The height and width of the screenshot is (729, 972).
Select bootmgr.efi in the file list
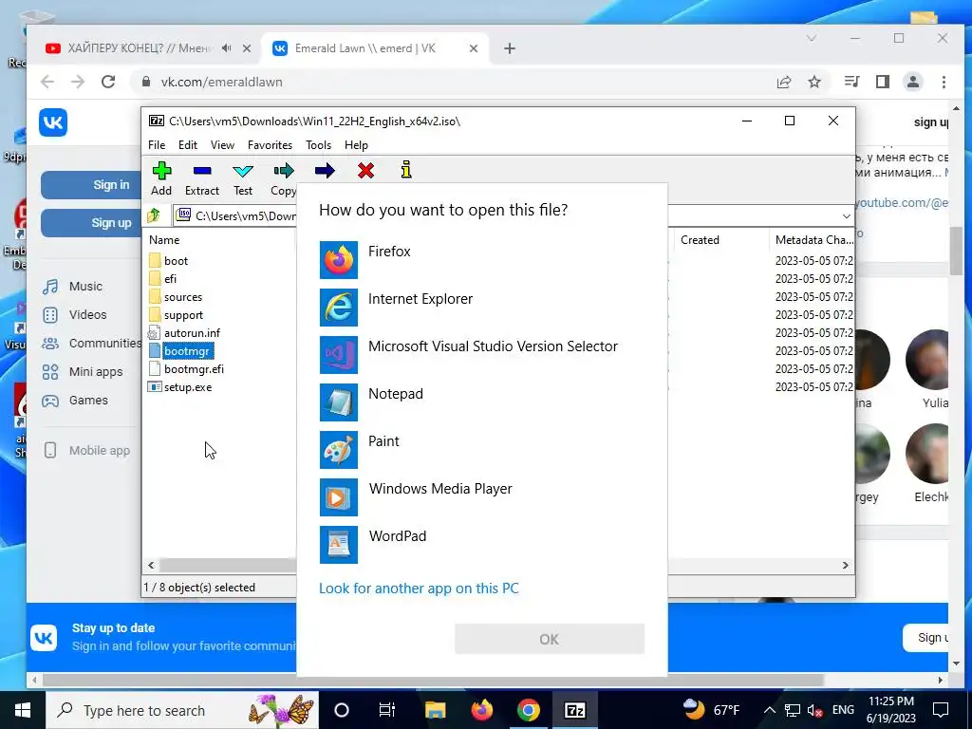pos(194,369)
